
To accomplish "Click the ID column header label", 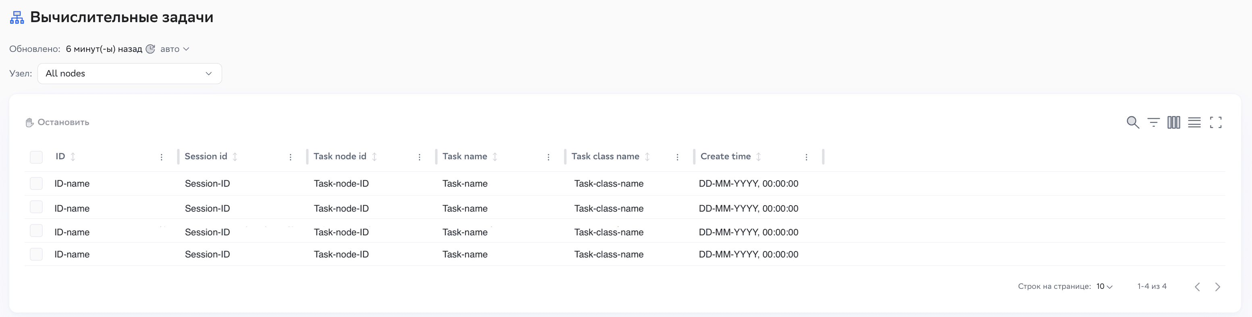I will pyautogui.click(x=60, y=156).
